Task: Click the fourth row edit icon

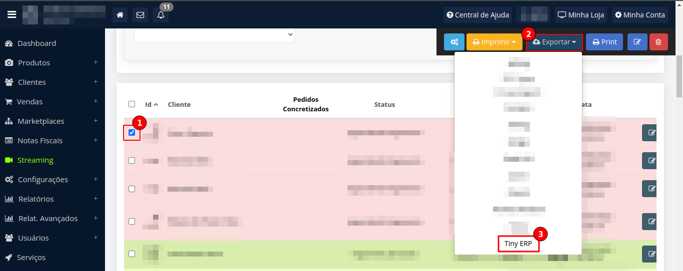Action: pyautogui.click(x=649, y=221)
